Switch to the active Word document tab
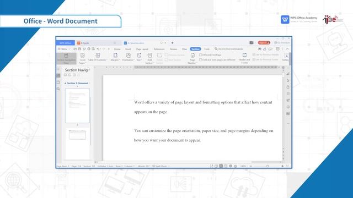The height and width of the screenshot is (198, 353). coord(145,43)
